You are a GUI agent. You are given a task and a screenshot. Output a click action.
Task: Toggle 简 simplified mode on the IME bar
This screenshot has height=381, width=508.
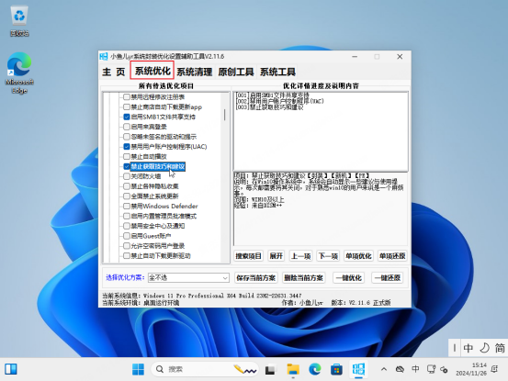[x=500, y=348]
